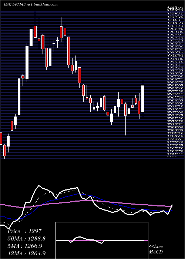The height and width of the screenshot is (259, 185).
Task: Click the 12MA : 1264.9 value
Action: click(26, 253)
